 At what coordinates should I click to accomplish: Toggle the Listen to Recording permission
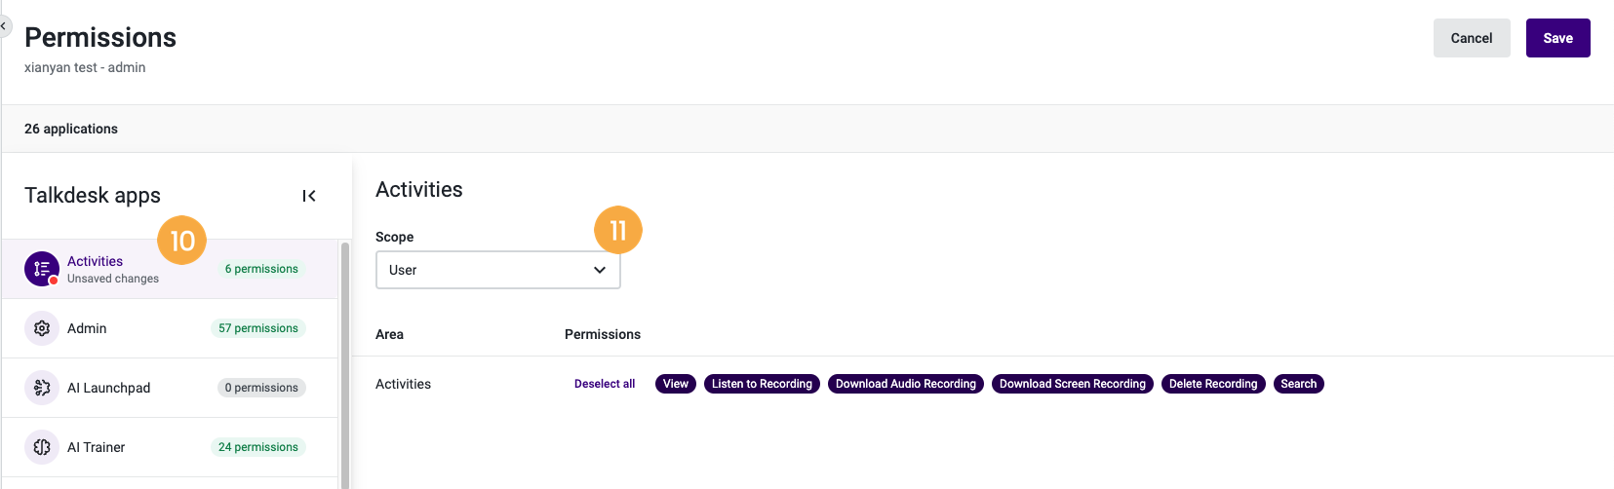(x=762, y=384)
